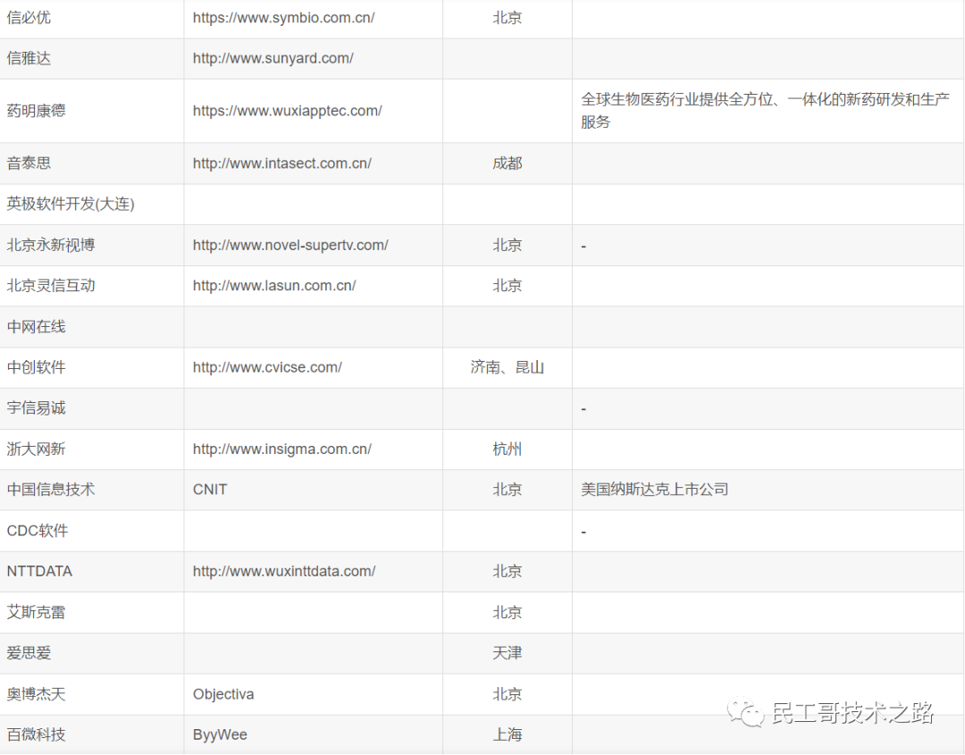Image resolution: width=965 pixels, height=755 pixels.
Task: Click the 济南、昆山 location cell
Action: 508,368
